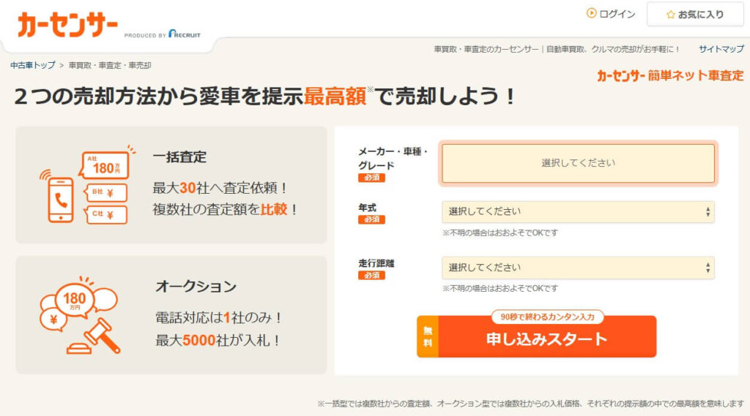Click the star icon in お気に入り button
The width and height of the screenshot is (750, 416).
[x=671, y=15]
